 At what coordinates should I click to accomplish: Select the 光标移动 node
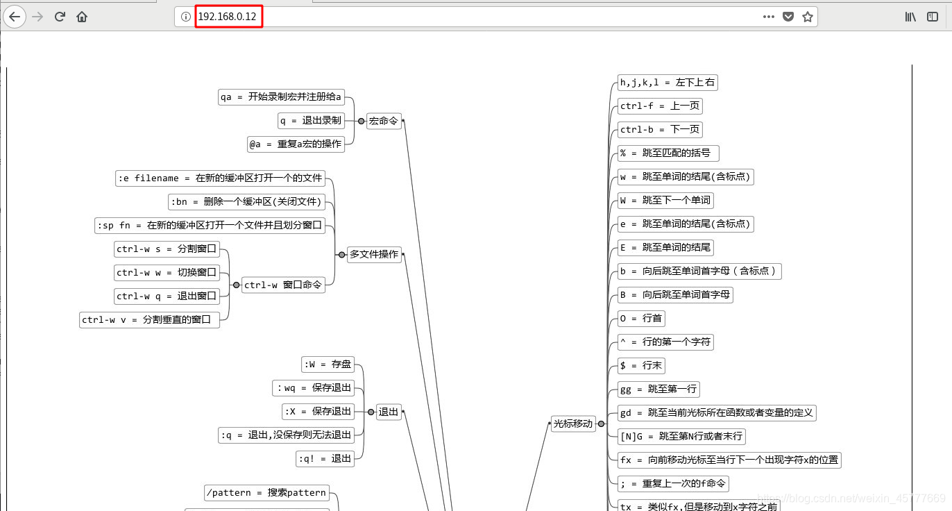(573, 424)
